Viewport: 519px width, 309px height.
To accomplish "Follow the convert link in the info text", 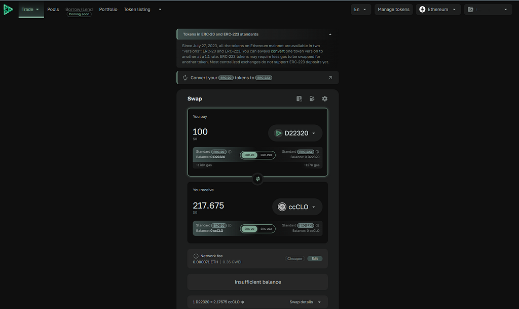I will click(x=278, y=51).
